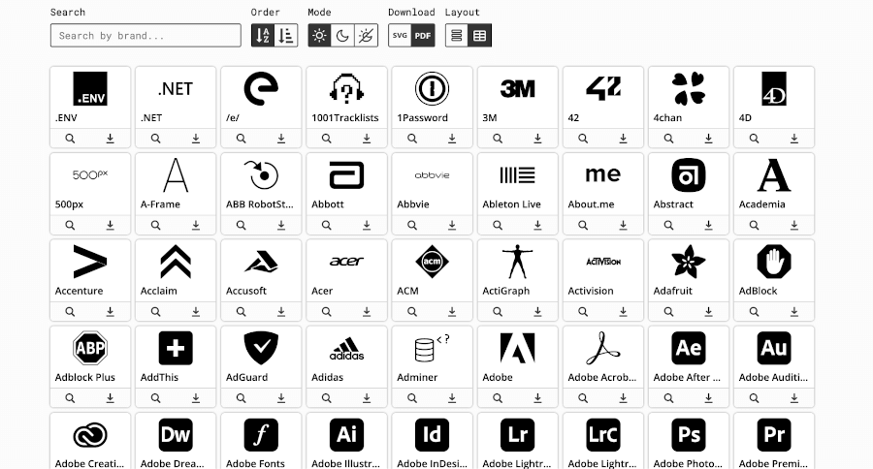
Task: Select the second order sorting button
Action: [x=286, y=36]
